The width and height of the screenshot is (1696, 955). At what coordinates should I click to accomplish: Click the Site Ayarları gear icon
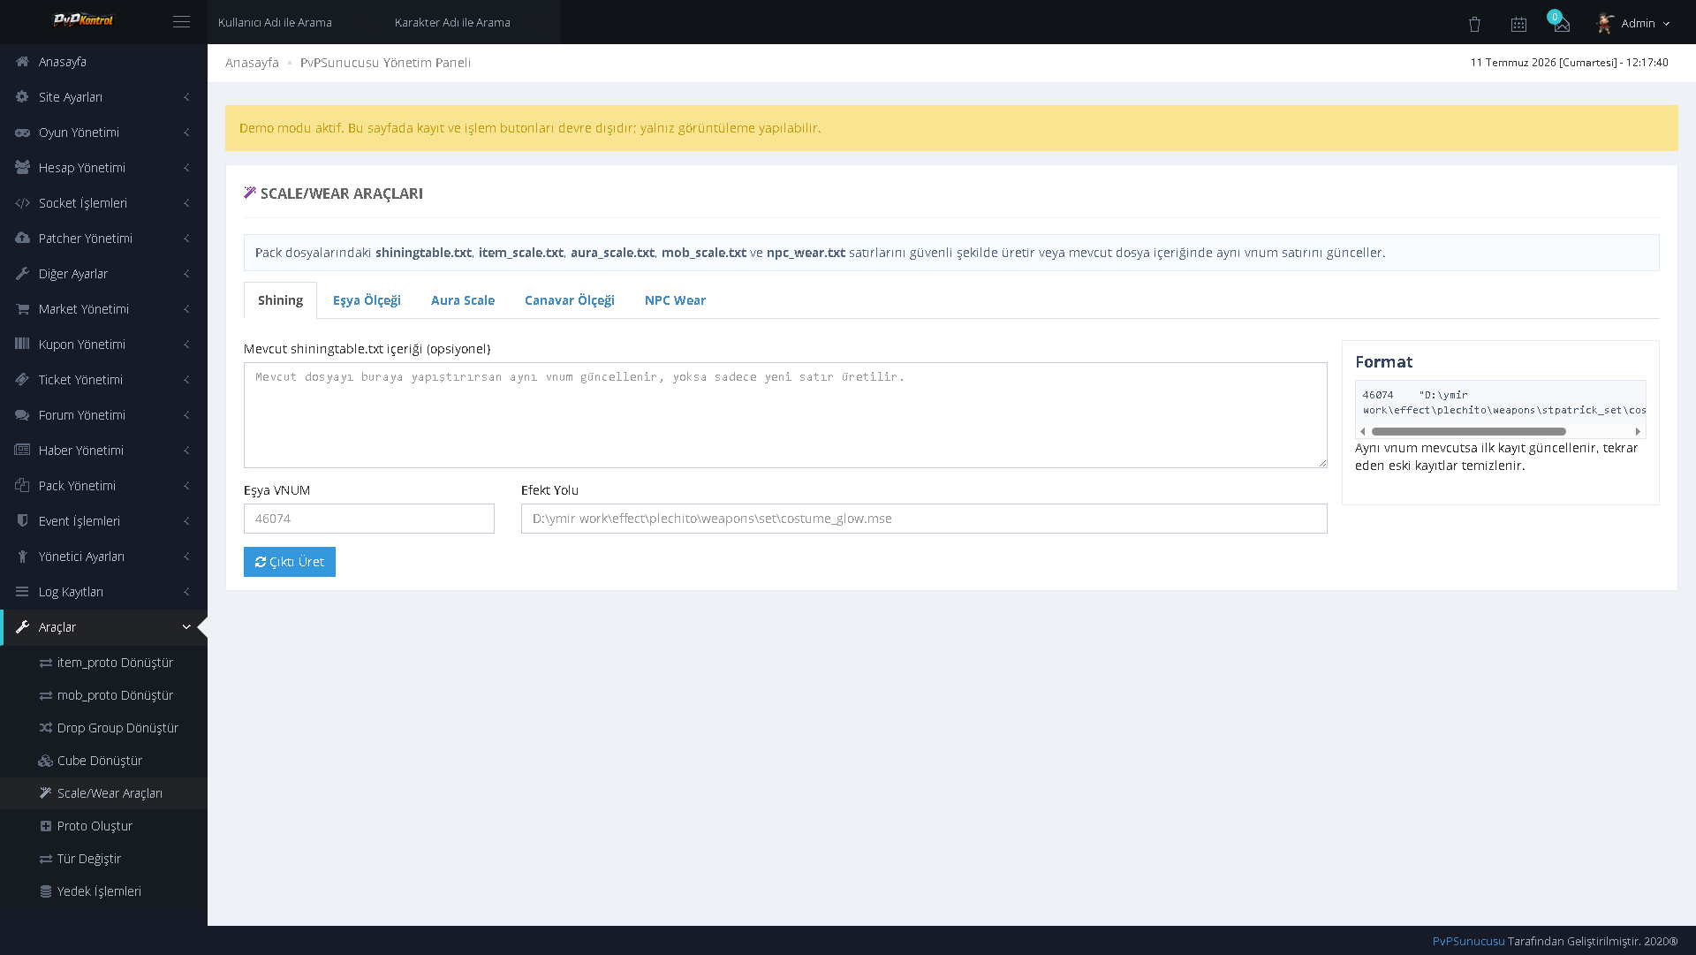point(22,97)
